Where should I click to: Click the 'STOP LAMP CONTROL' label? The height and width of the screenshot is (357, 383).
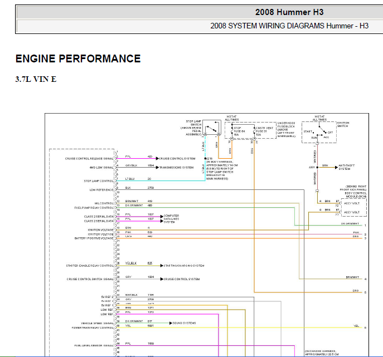[x=99, y=181]
